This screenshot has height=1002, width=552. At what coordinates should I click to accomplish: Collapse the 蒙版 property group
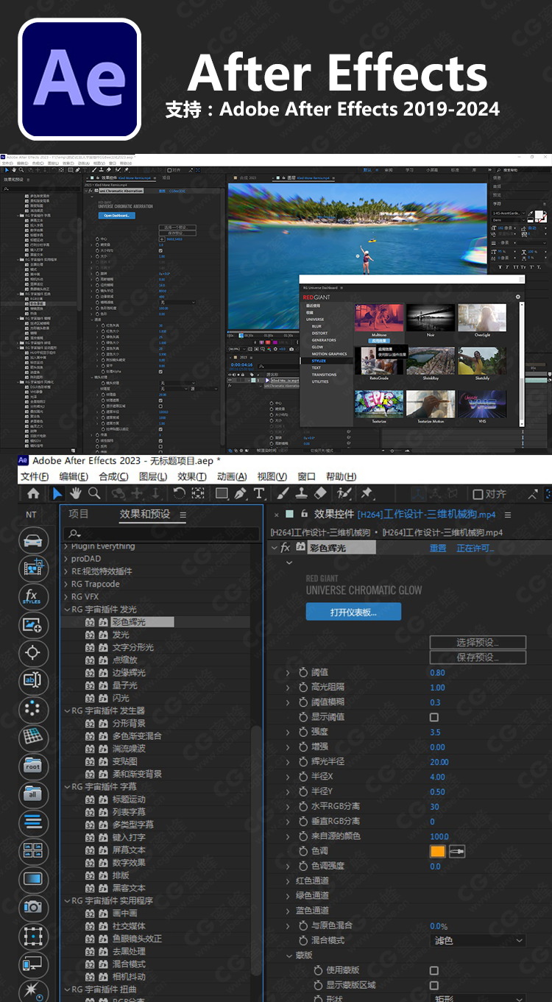click(x=289, y=956)
